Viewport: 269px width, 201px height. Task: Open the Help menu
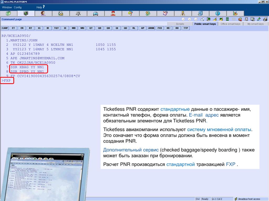click(x=40, y=7)
